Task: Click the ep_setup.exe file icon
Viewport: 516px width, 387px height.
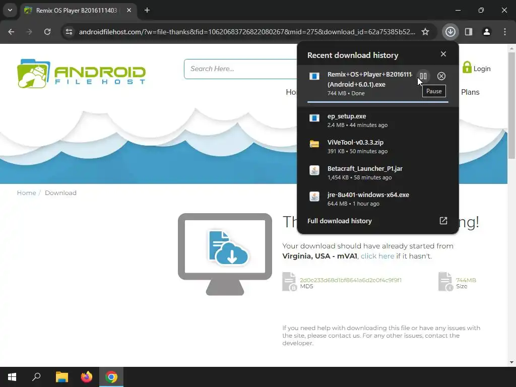Action: pyautogui.click(x=314, y=118)
